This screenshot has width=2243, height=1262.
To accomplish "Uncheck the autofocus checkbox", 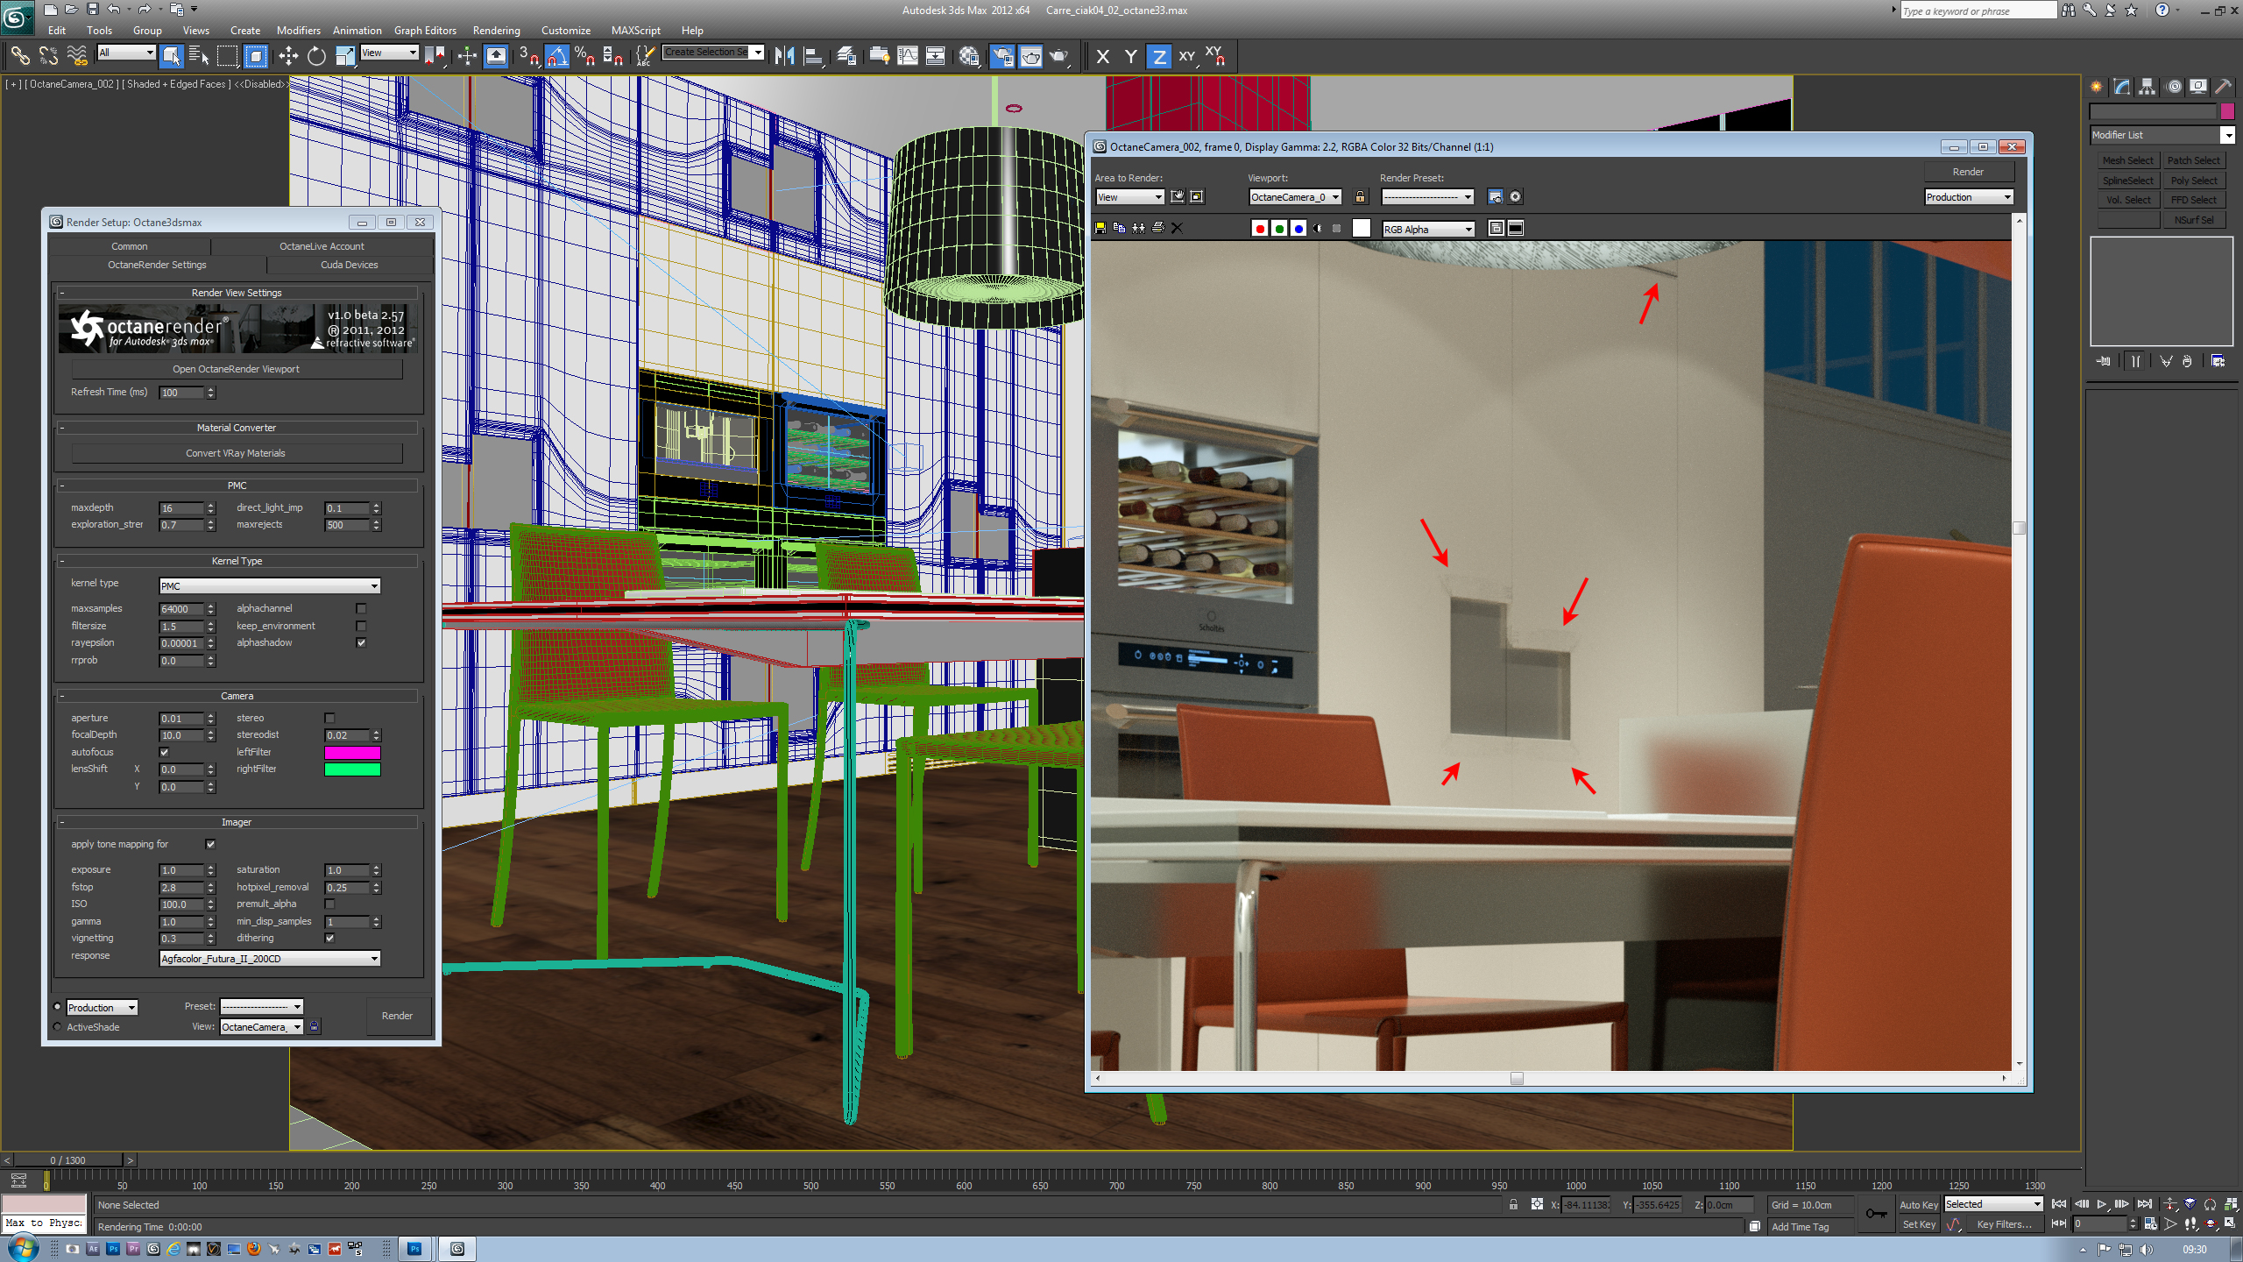I will tap(164, 752).
